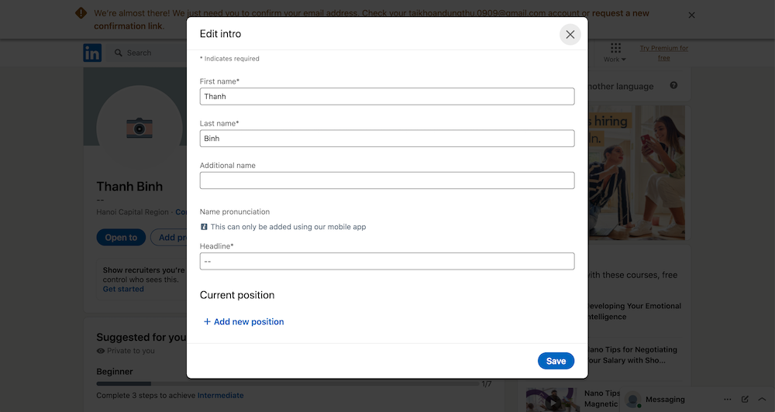The height and width of the screenshot is (412, 775).
Task: Click the camera profile photo placeholder
Action: pos(139,128)
